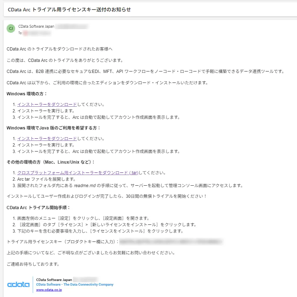
Task: Visit the www.cdata.co.jp link
Action: click(49, 290)
